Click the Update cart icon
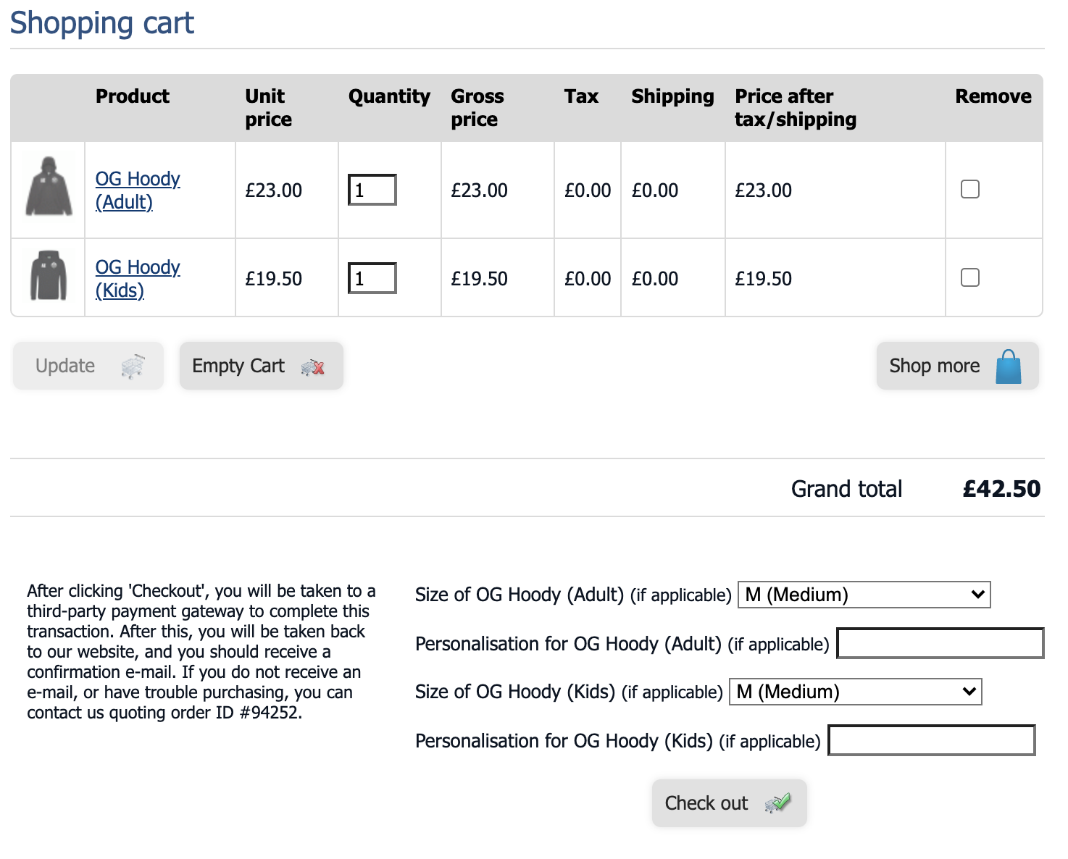Screen dimensions: 1068x859 tap(133, 366)
